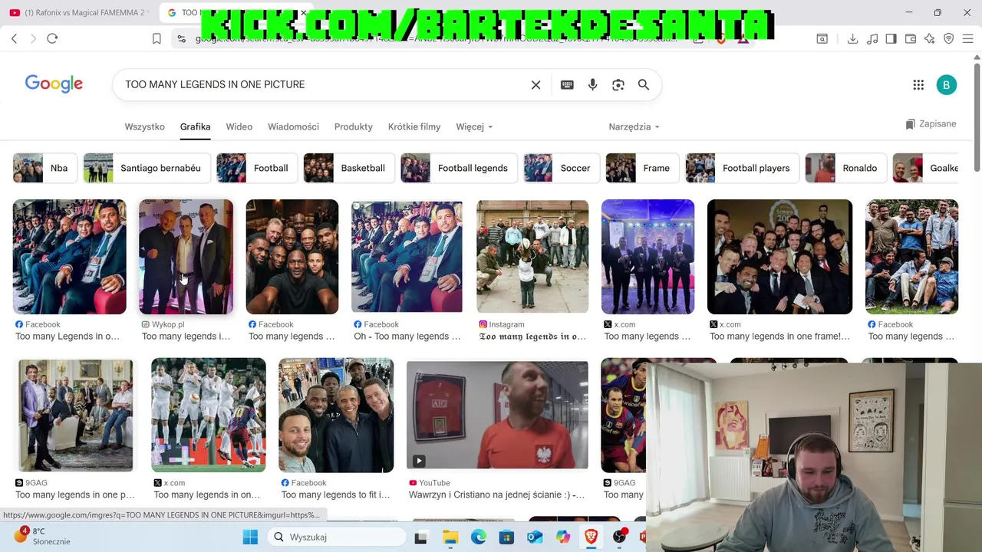Open the Google account avatar B
Viewport: 982px width, 552px height.
947,85
